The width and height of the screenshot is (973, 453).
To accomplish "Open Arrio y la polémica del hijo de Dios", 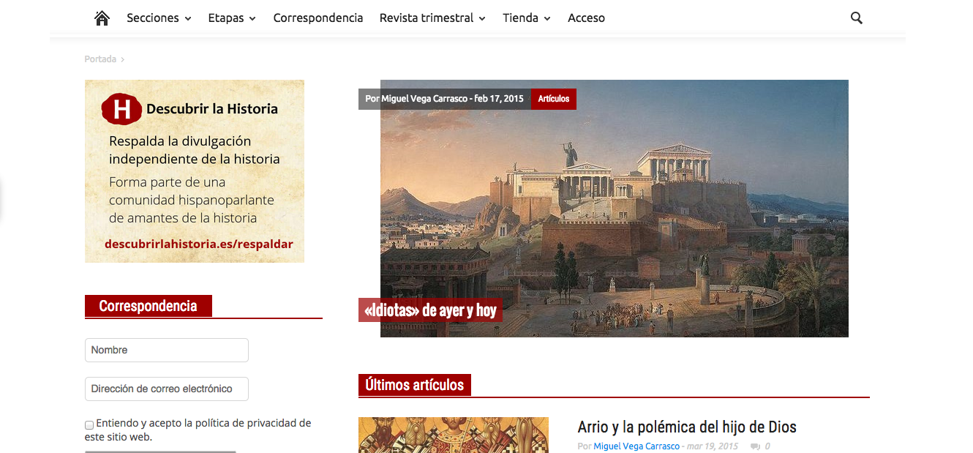I will [687, 427].
